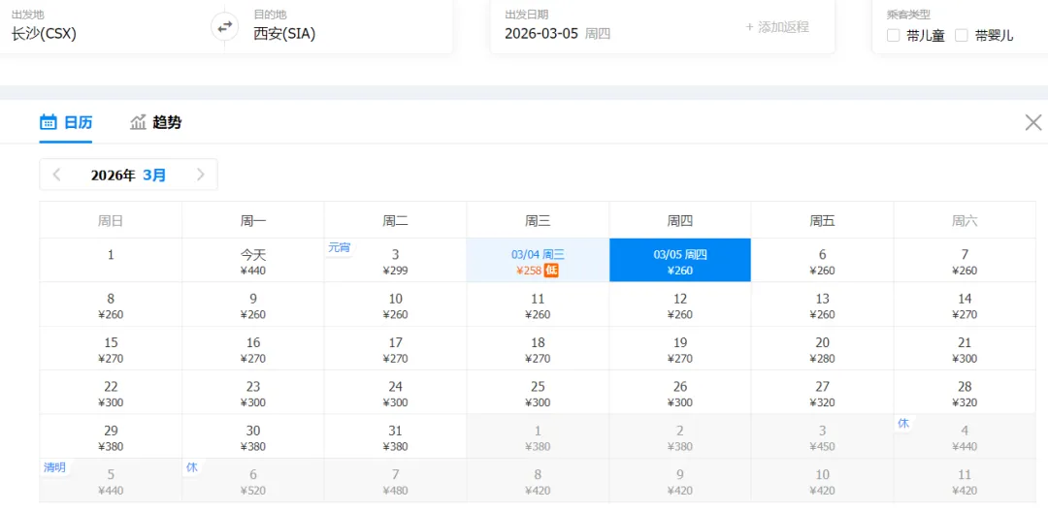Screen dimensions: 1048x512
Task: Select March 14 priced ¥270
Action: (966, 304)
